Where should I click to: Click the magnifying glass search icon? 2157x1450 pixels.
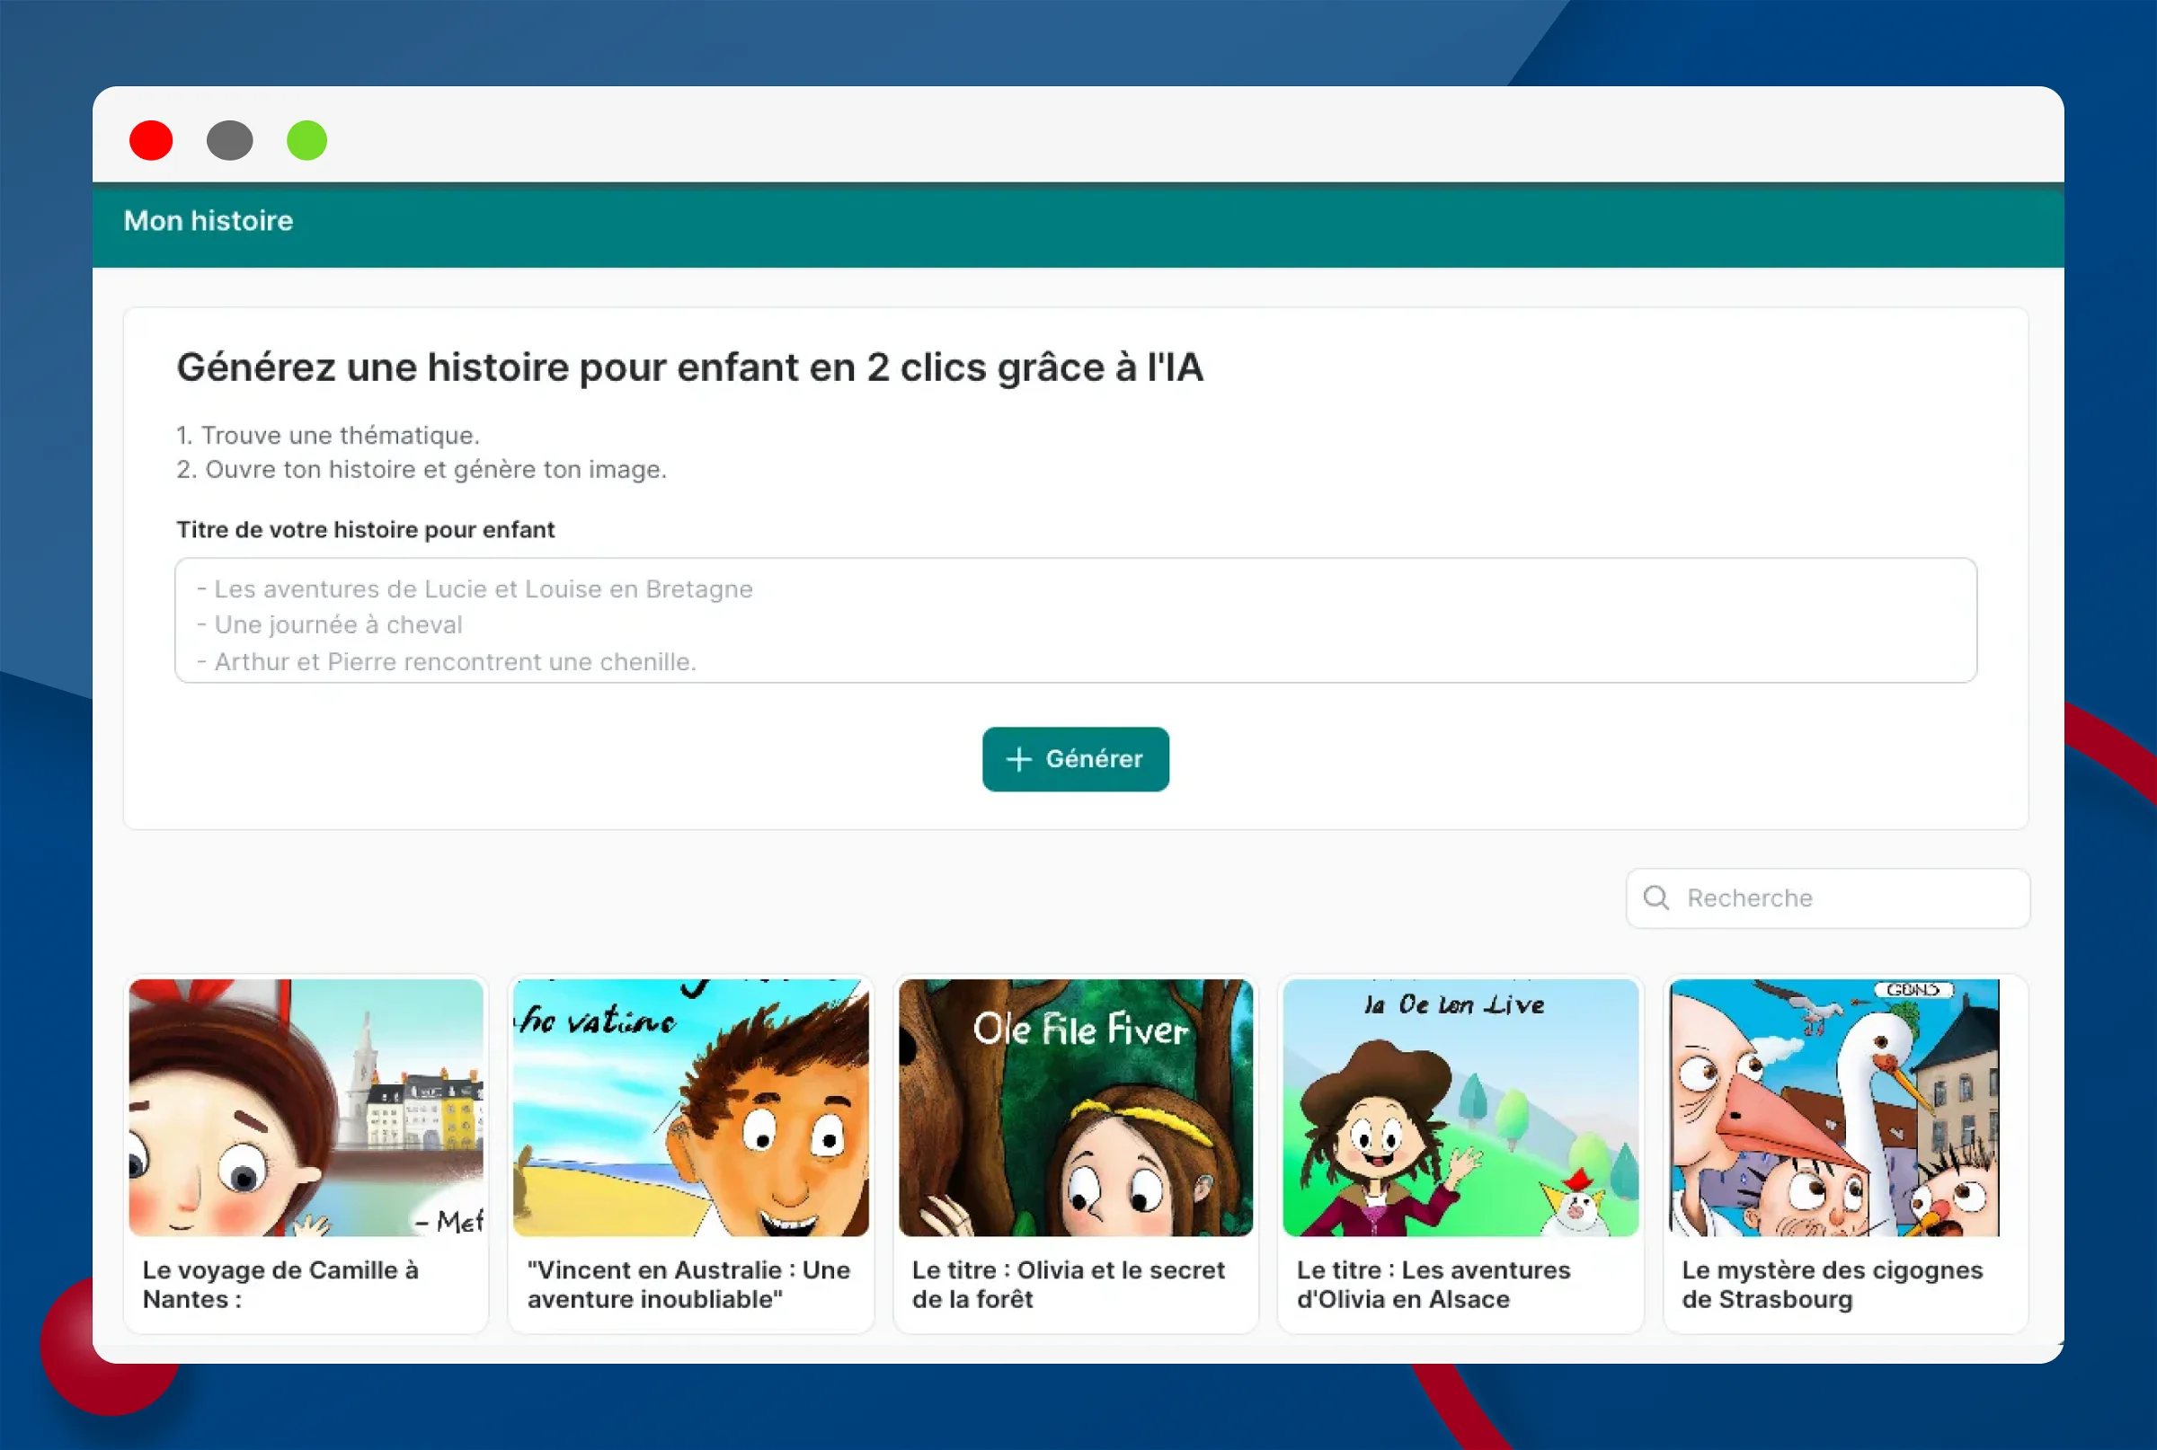coord(1656,897)
